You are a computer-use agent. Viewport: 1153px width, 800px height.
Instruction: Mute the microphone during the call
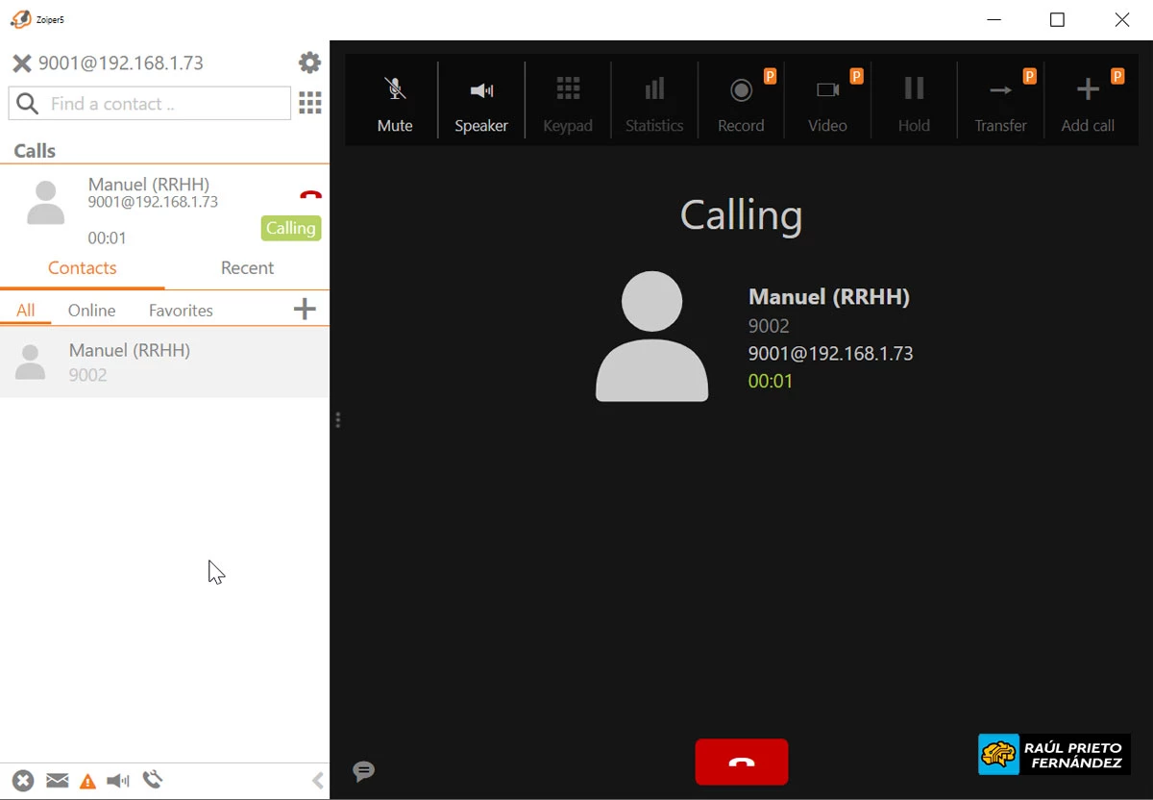tap(394, 102)
